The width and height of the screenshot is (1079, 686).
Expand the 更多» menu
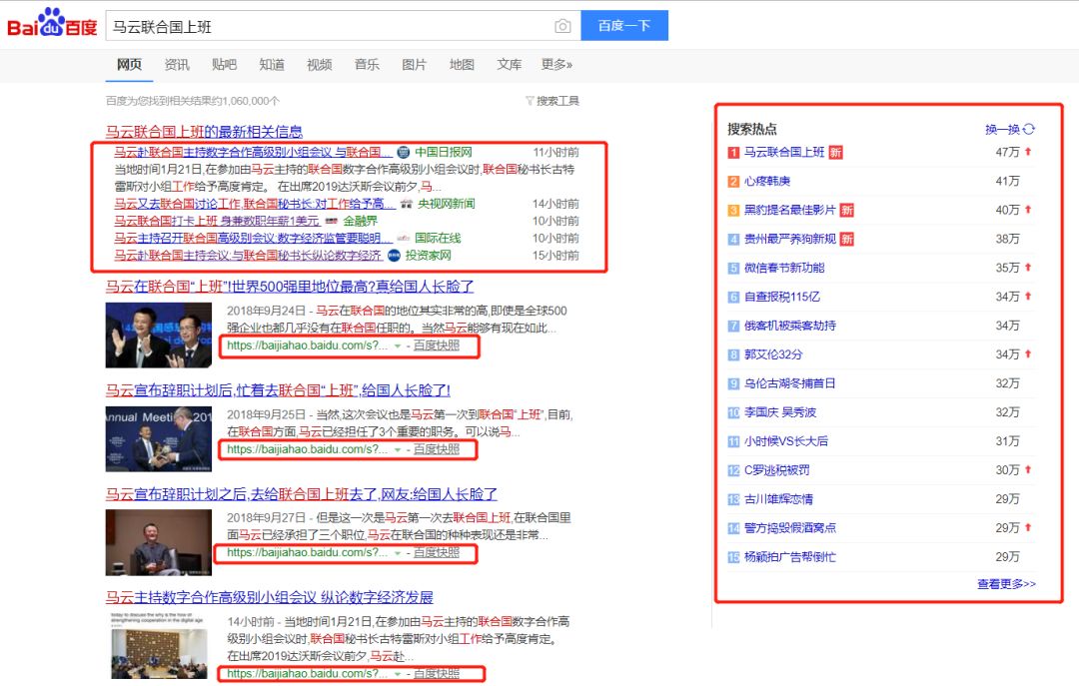click(x=556, y=64)
